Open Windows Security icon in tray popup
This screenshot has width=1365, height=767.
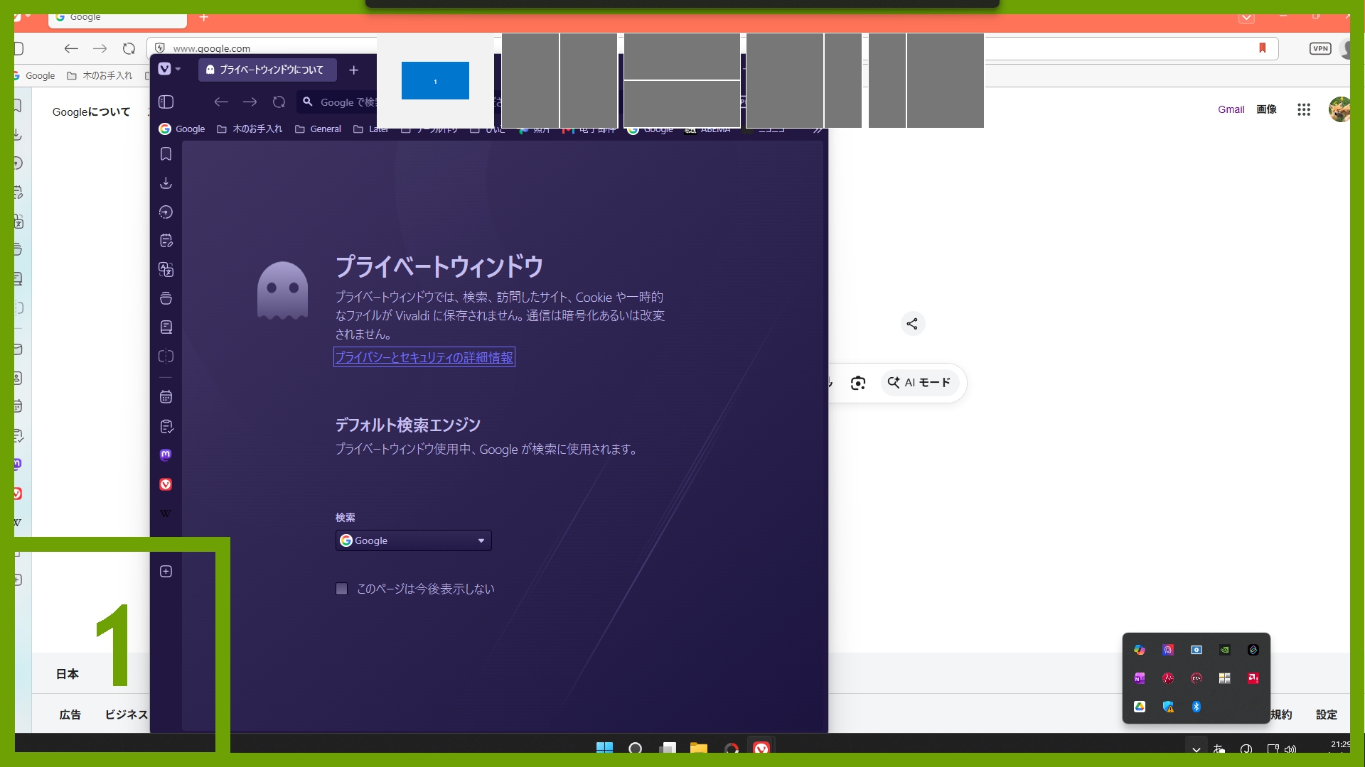point(1168,707)
